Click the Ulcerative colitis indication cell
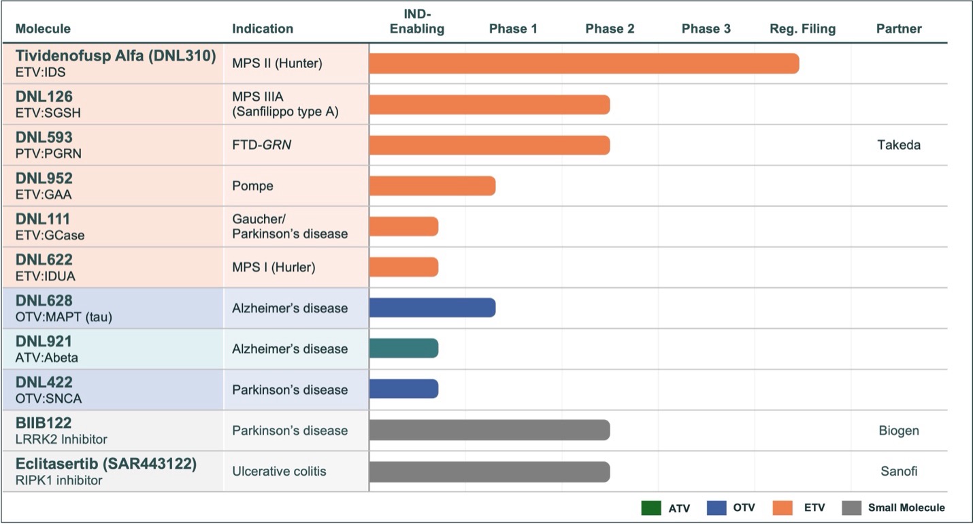Screen dimensions: 973x524 click(x=279, y=472)
